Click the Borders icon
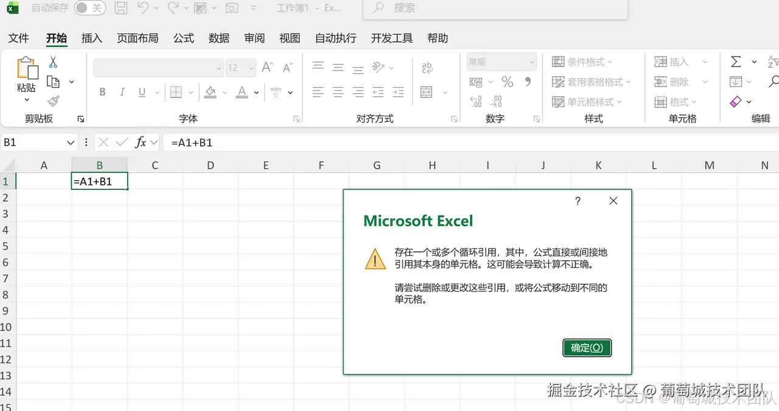Image resolution: width=779 pixels, height=411 pixels. point(176,92)
